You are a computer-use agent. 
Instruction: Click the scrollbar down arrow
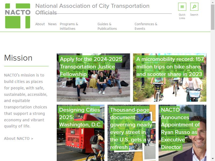213,158
